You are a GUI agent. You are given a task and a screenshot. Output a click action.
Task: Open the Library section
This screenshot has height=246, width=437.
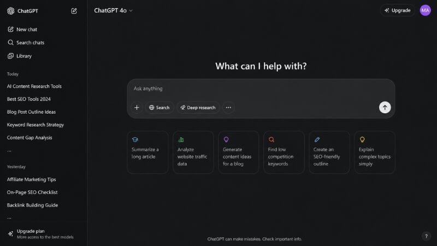pyautogui.click(x=20, y=56)
